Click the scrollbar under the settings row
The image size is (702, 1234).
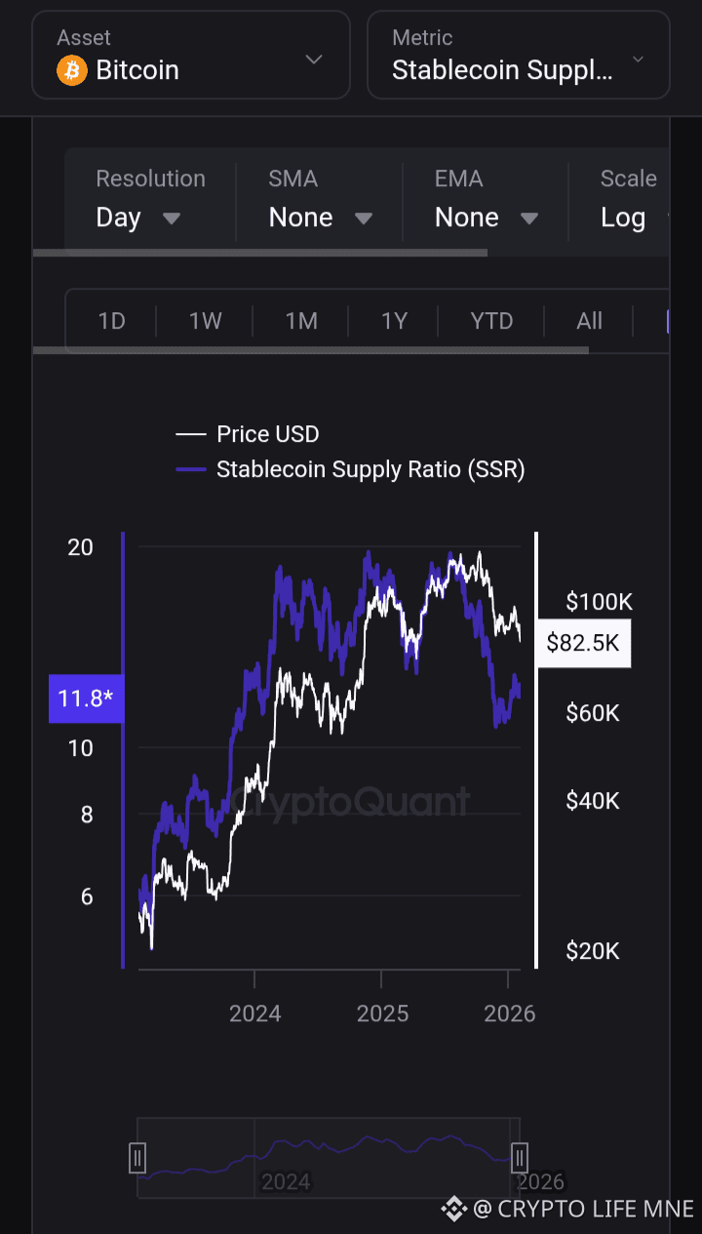(259, 253)
